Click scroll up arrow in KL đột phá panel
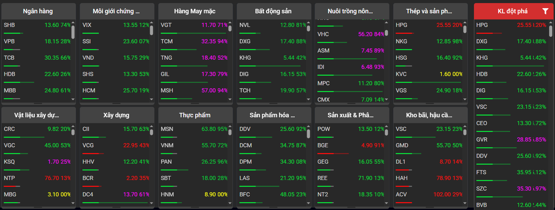 pos(551,22)
